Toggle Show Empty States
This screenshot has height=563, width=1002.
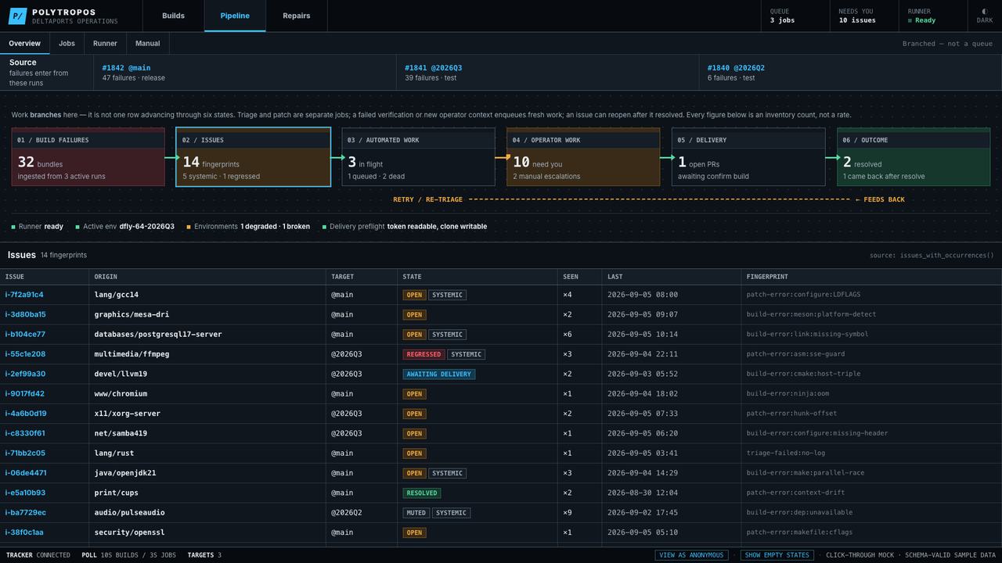click(777, 555)
